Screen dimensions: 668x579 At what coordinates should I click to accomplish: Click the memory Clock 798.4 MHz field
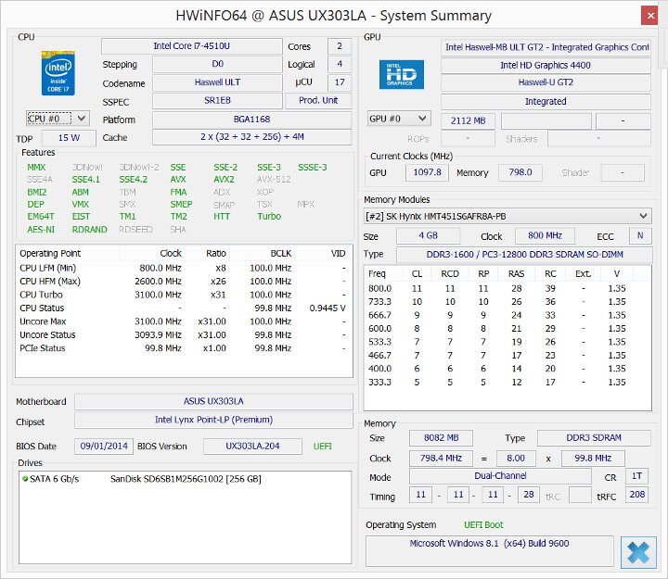441,459
